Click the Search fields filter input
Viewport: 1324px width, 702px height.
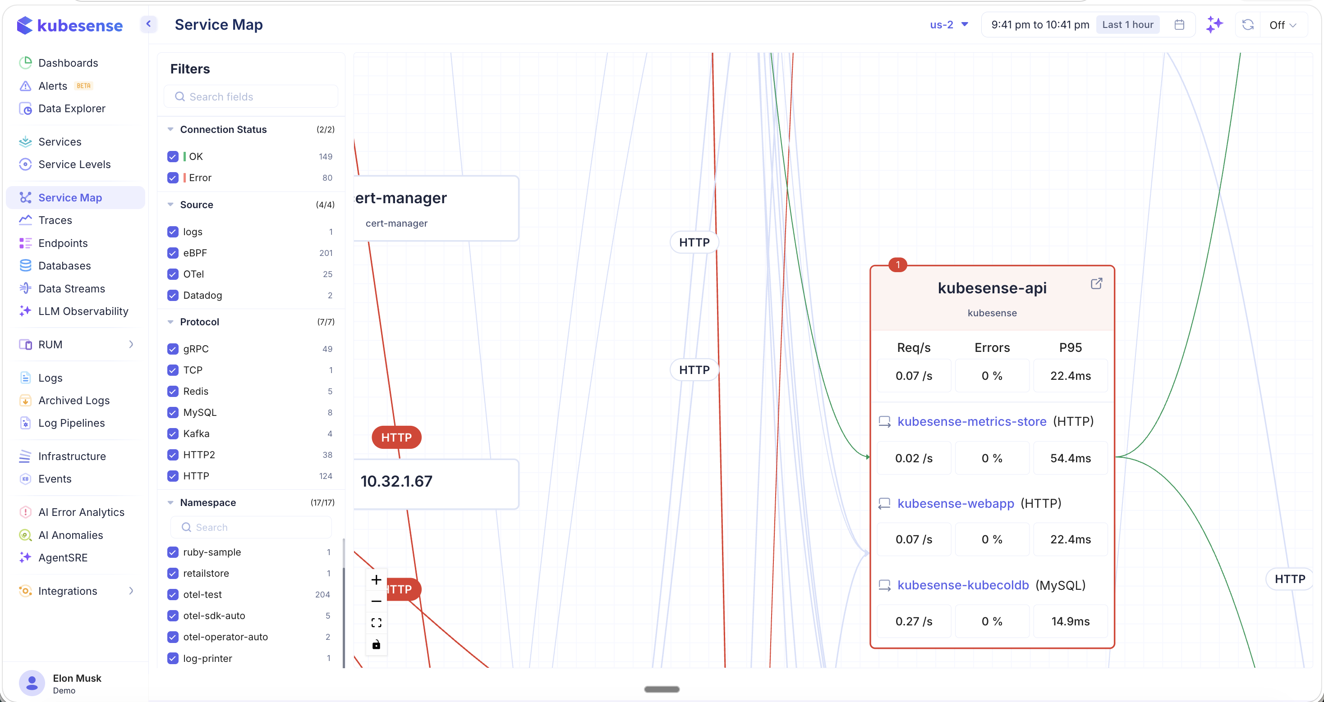pyautogui.click(x=252, y=96)
